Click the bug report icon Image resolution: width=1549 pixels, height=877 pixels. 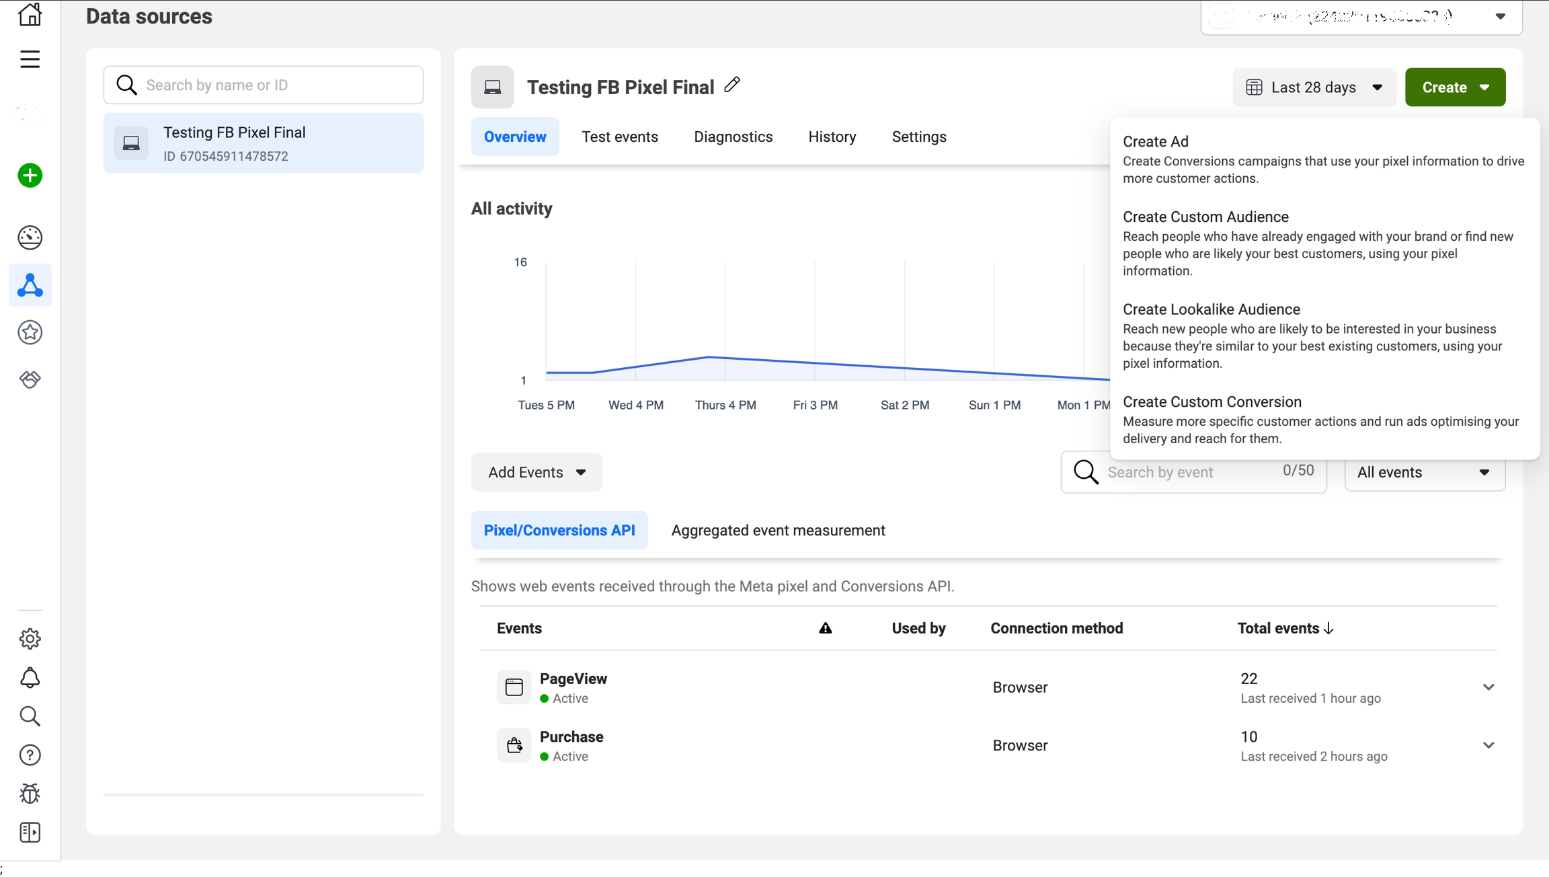tap(30, 794)
